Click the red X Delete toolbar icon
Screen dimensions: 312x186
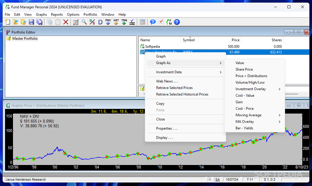tap(66, 22)
